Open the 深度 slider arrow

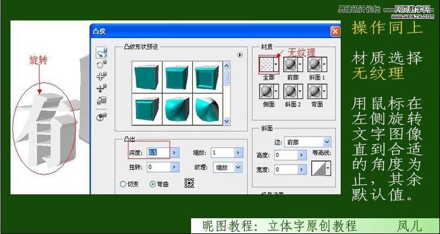pos(175,153)
